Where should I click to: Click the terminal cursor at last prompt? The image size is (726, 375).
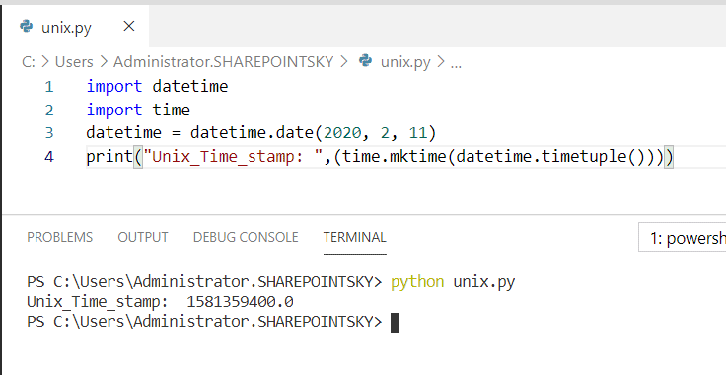pos(395,323)
